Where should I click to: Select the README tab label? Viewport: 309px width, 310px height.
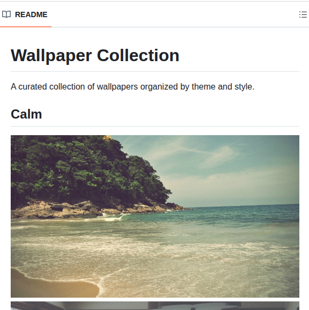(31, 14)
